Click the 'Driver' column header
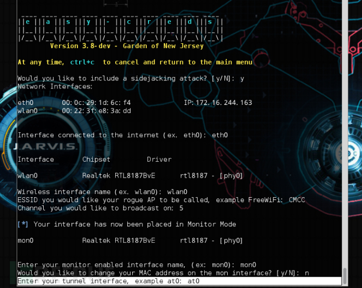Image resolution: width=362 pixels, height=288 pixels. 159,160
